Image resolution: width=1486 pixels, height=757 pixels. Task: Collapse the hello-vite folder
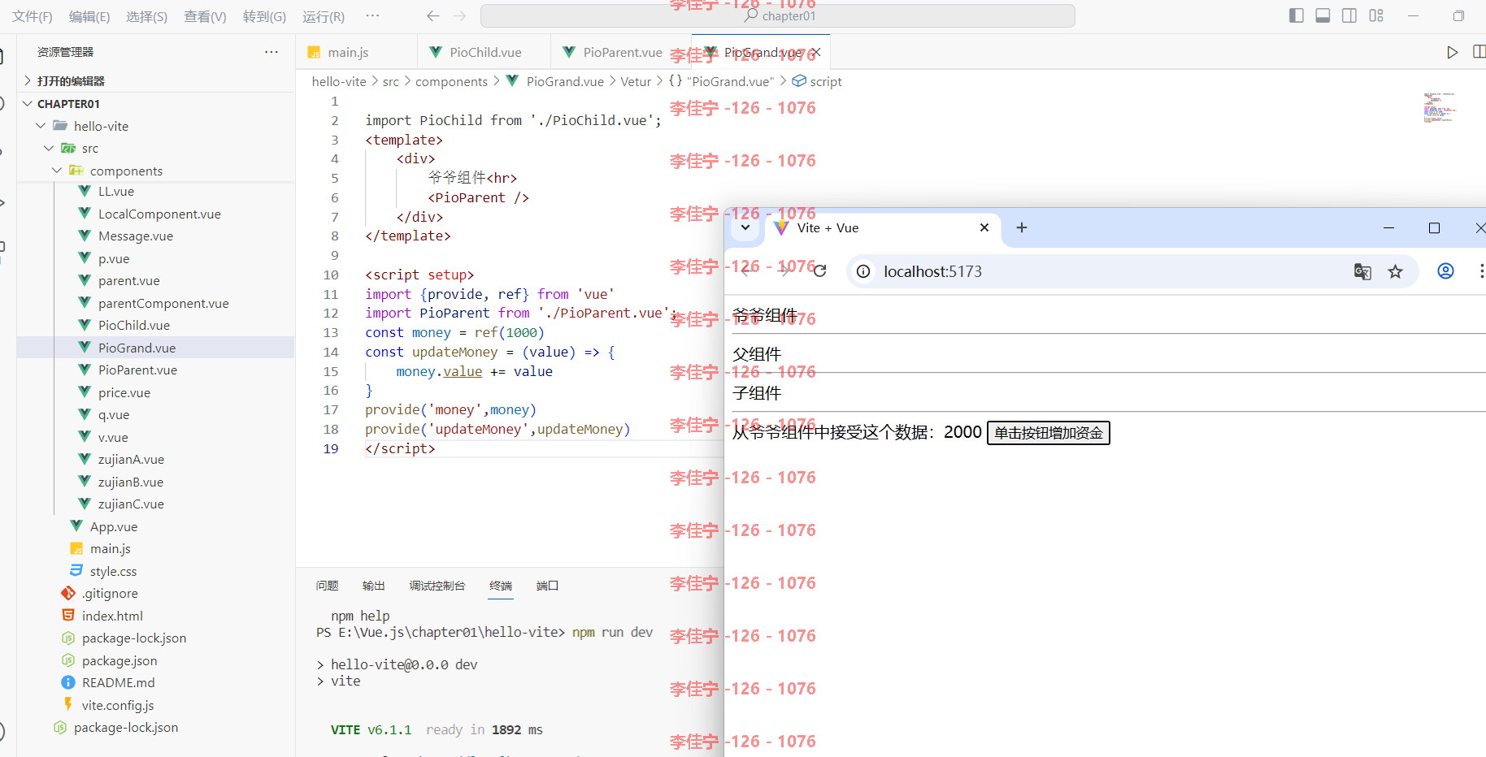[155, 126]
